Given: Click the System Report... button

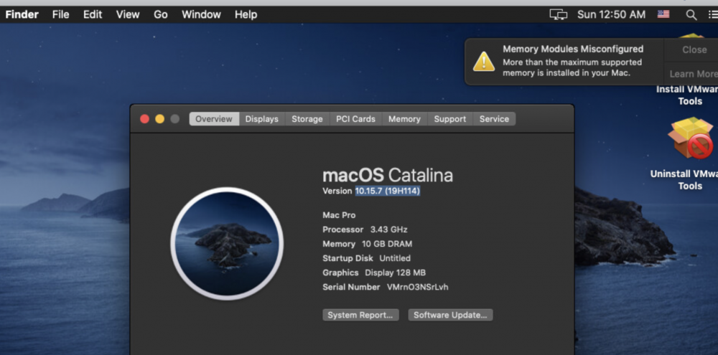Looking at the screenshot, I should pos(360,316).
